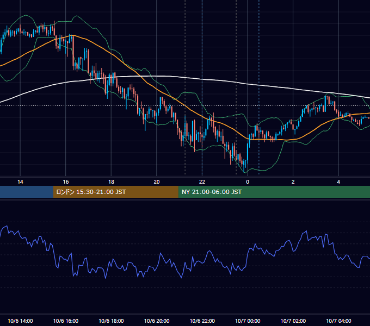Click hour label 16 on price chart axis
This screenshot has height=326, width=370.
coord(66,182)
